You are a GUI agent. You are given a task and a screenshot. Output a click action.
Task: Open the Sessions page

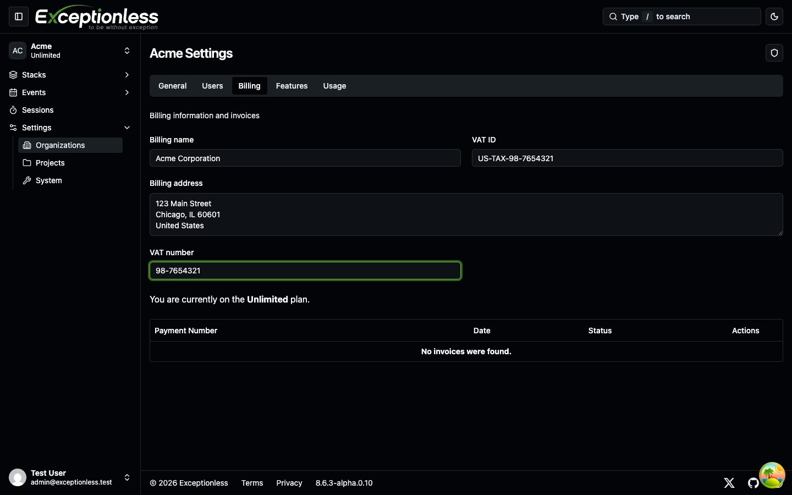click(x=70, y=110)
